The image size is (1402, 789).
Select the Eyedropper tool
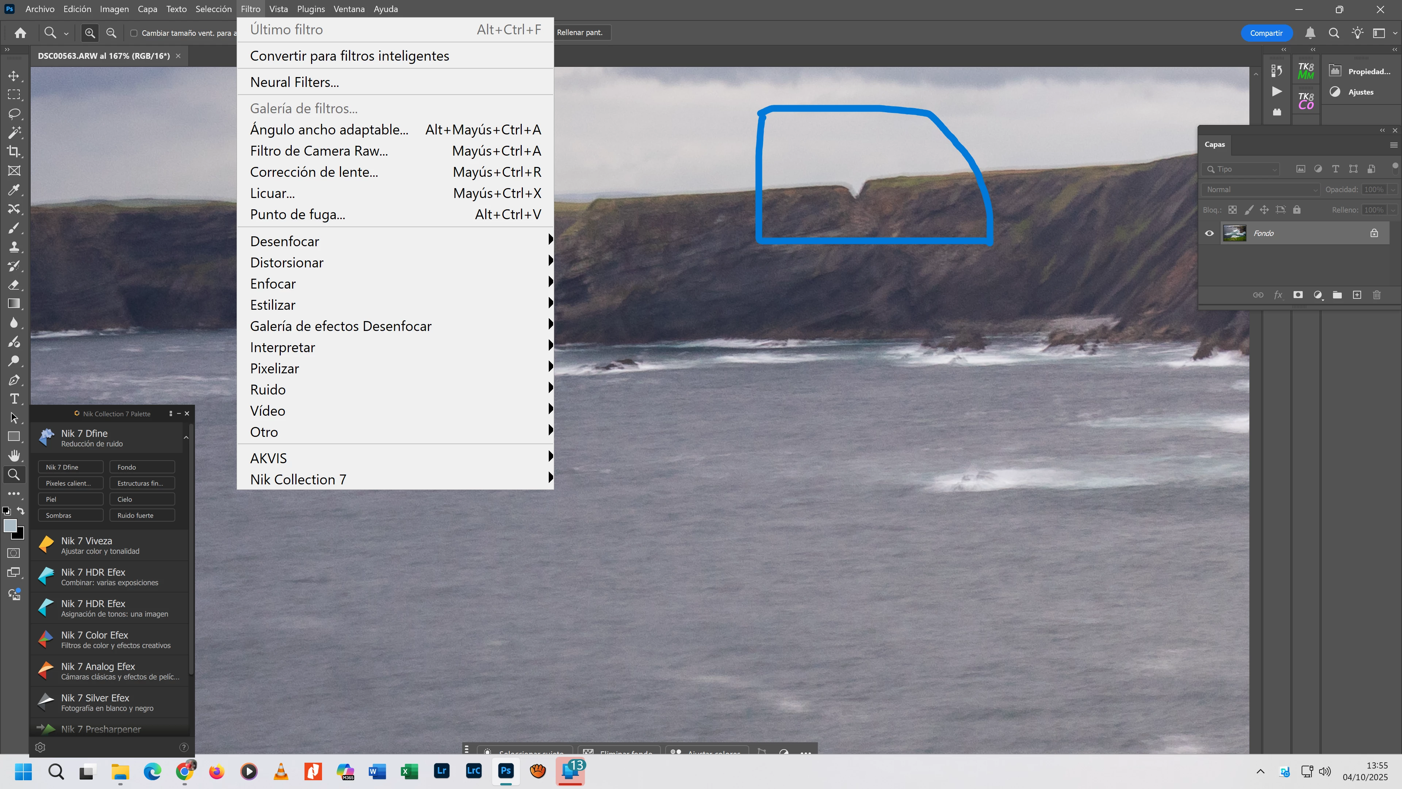click(14, 190)
